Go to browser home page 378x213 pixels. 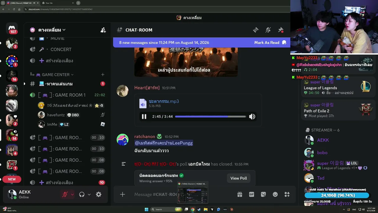19,9
